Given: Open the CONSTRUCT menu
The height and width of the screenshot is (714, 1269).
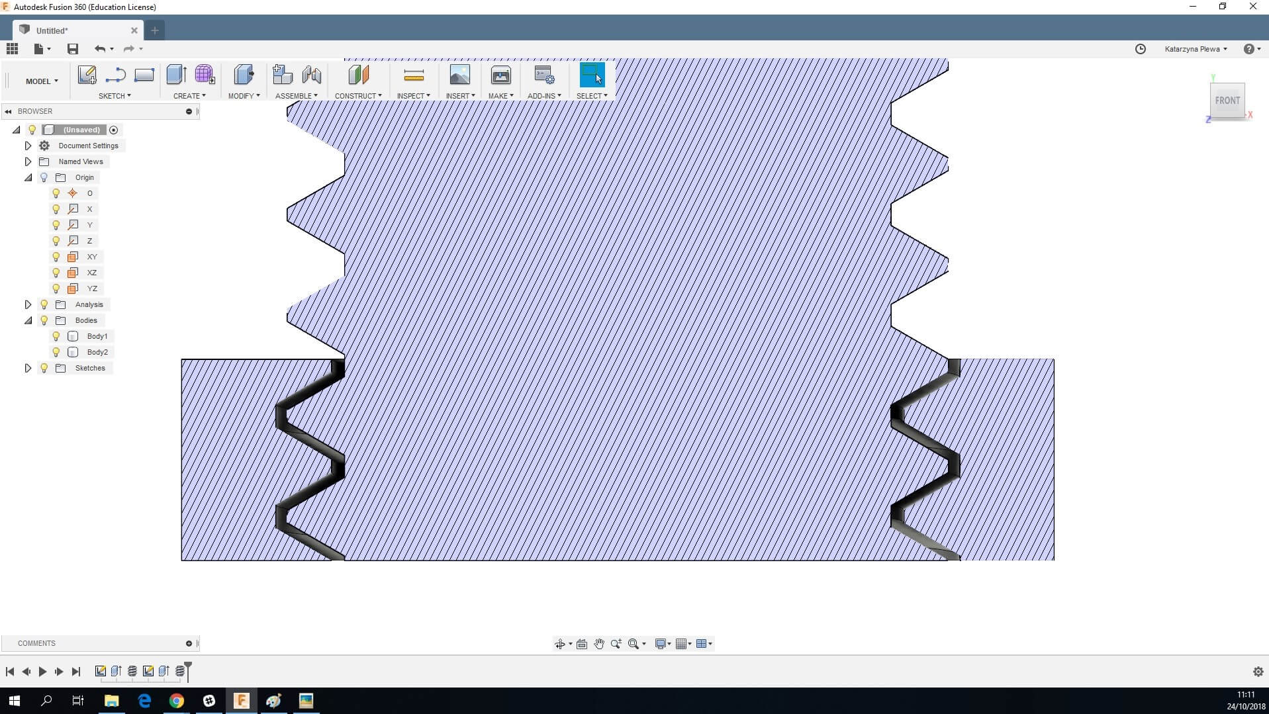Looking at the screenshot, I should click(357, 96).
